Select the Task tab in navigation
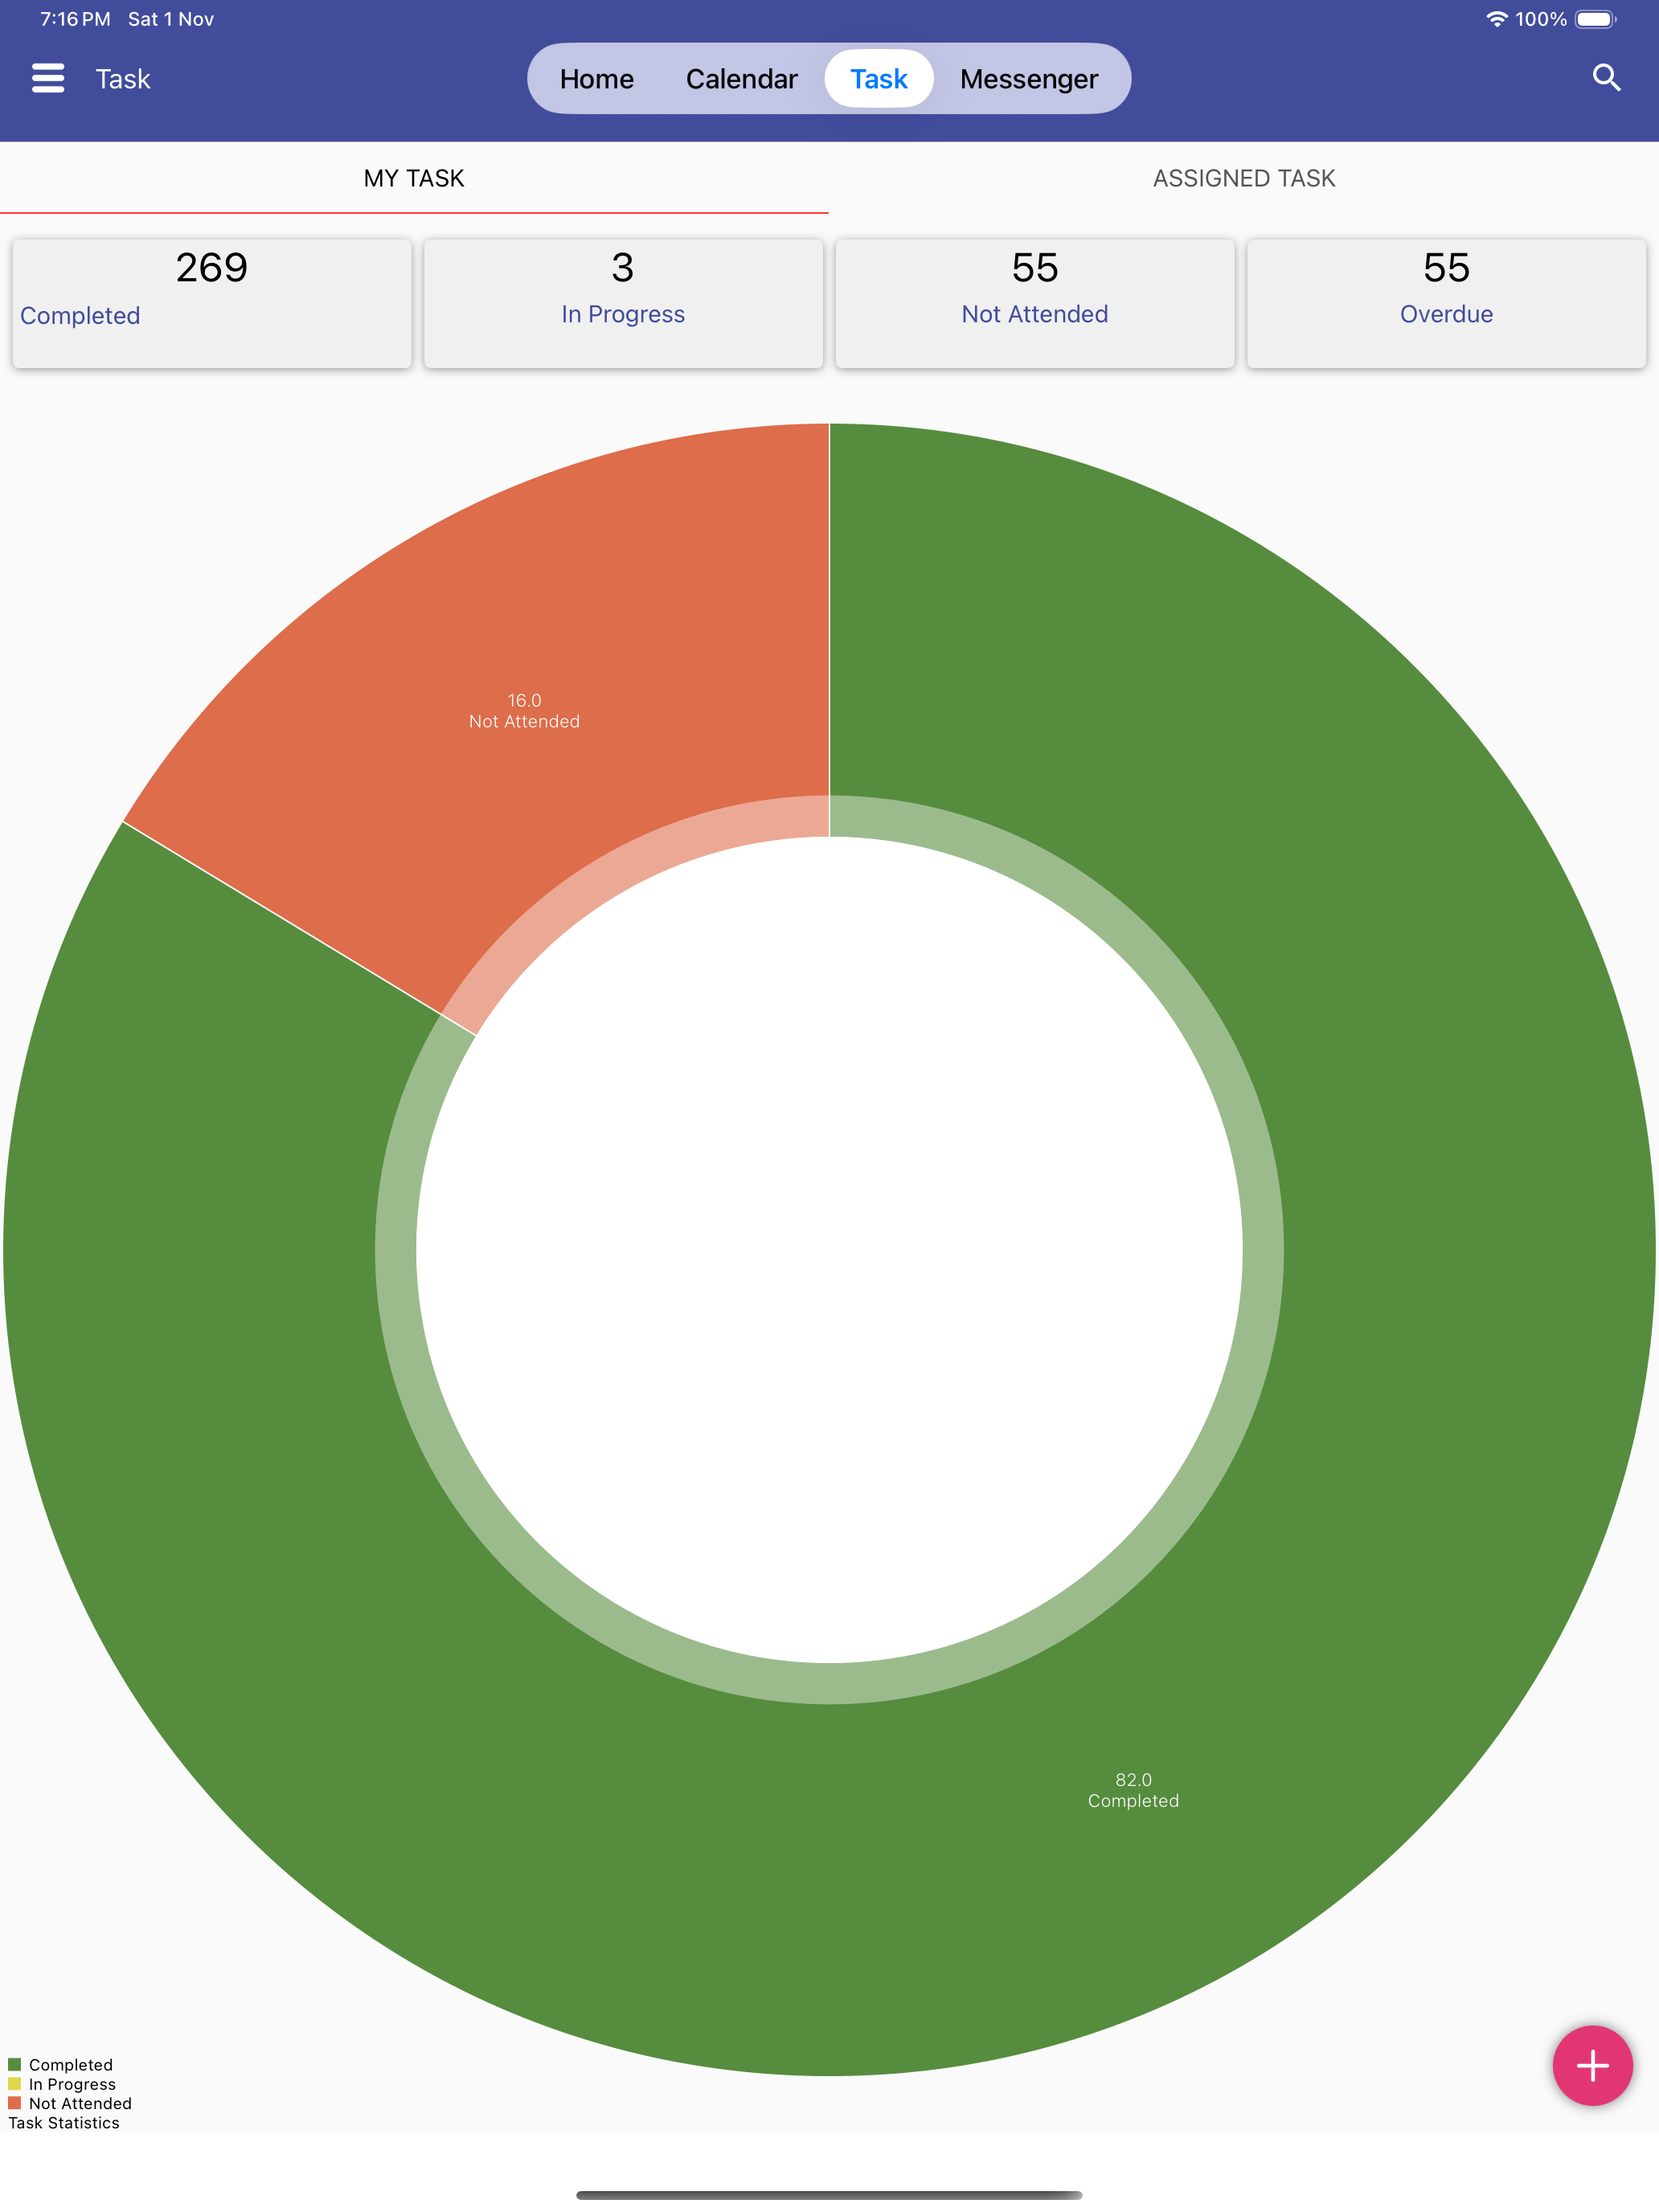Image resolution: width=1659 pixels, height=2212 pixels. (879, 79)
